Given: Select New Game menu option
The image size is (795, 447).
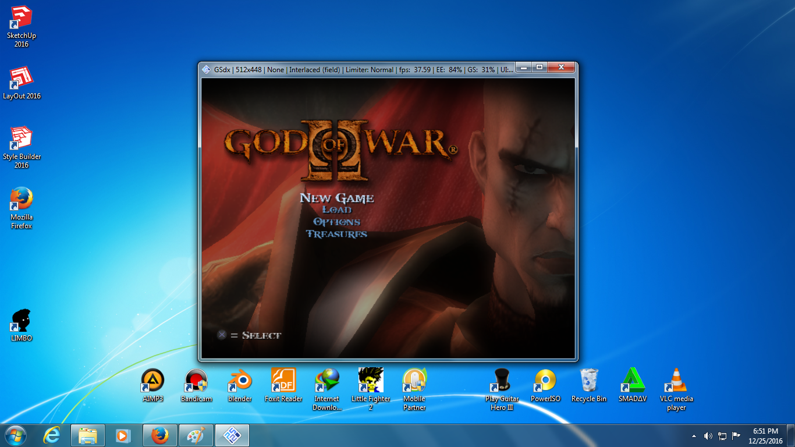Looking at the screenshot, I should pyautogui.click(x=336, y=198).
